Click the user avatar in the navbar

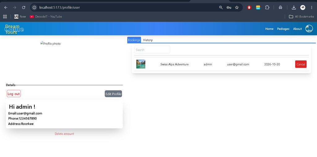tap(309, 28)
